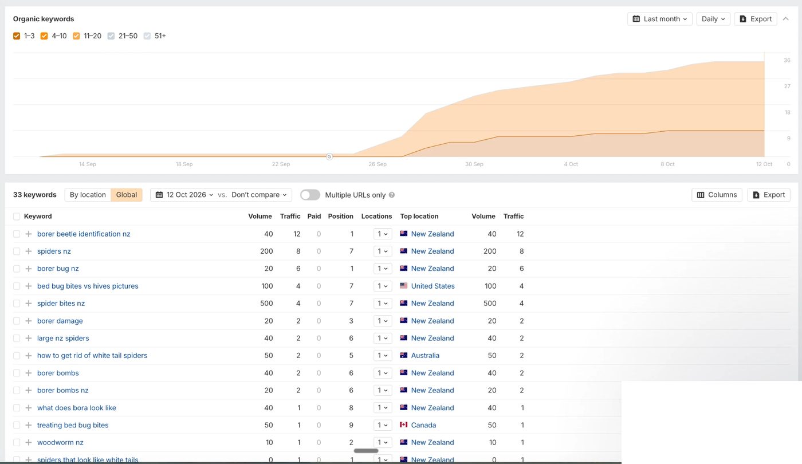Click plus icon for 'woodworm nz'
Screen dimensions: 802x464
29,442
